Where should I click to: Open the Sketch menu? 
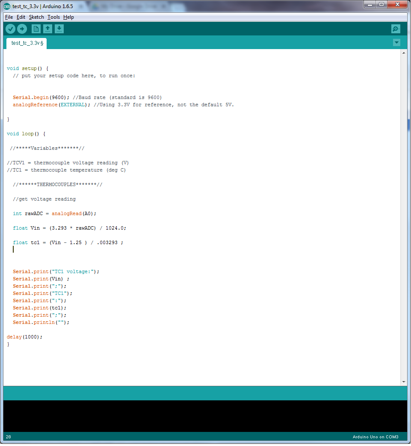[x=36, y=17]
